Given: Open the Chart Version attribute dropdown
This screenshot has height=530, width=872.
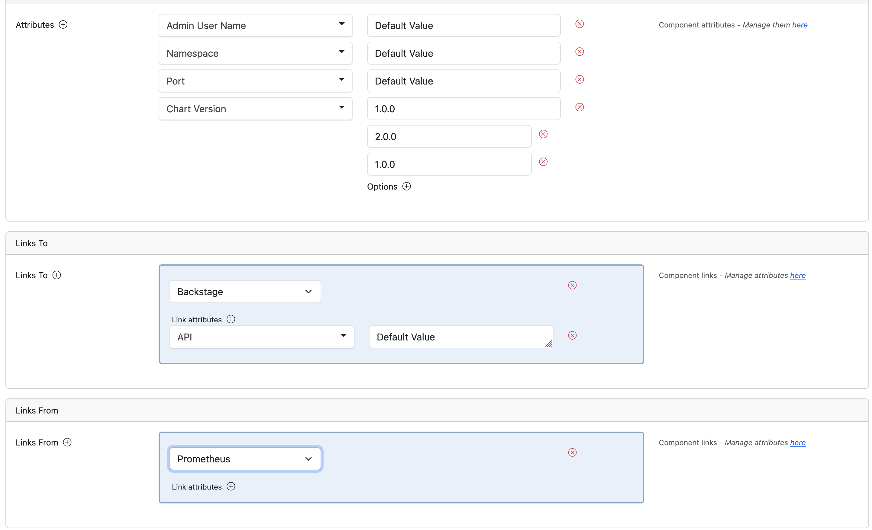Looking at the screenshot, I should [x=255, y=109].
